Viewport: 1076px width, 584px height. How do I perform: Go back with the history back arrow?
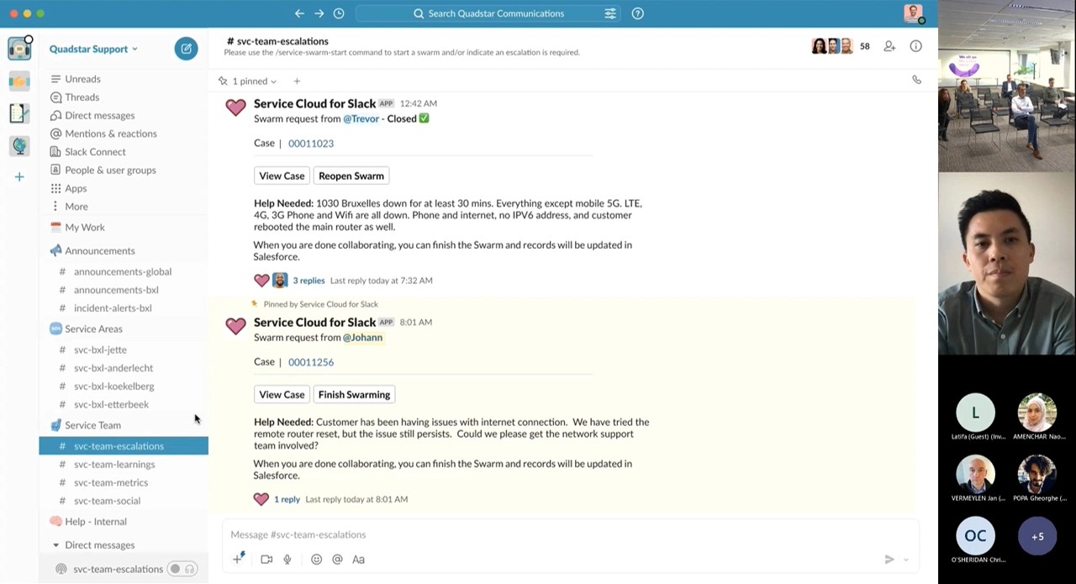299,13
